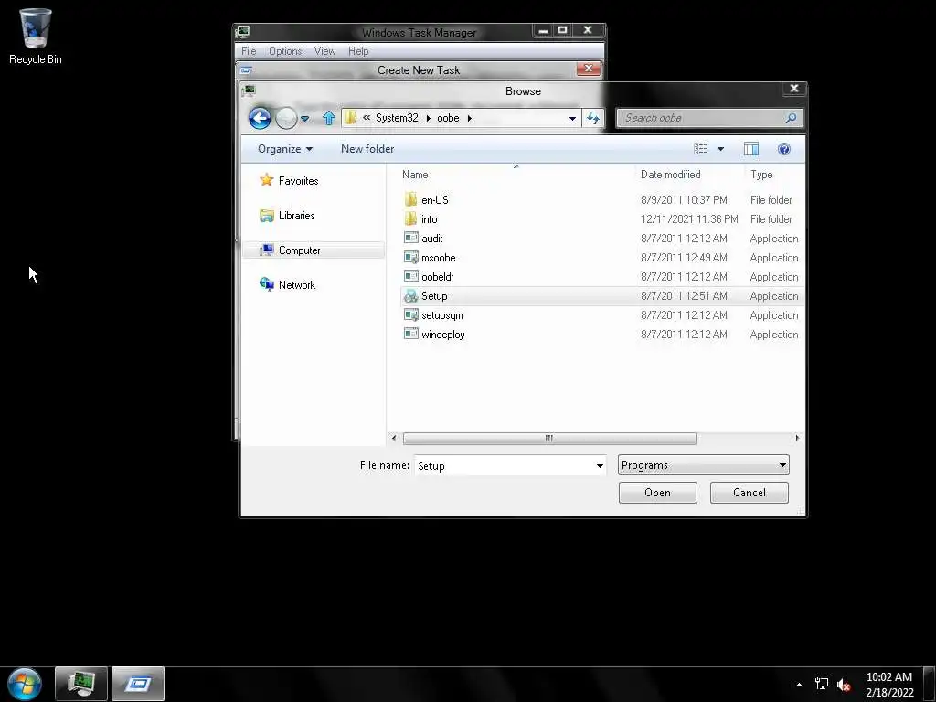936x702 pixels.
Task: Select Libraries in navigation pane
Action: pos(297,216)
